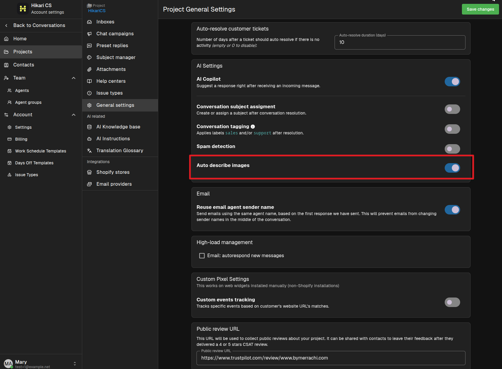
Task: Open account Settings link
Action: (x=41, y=127)
